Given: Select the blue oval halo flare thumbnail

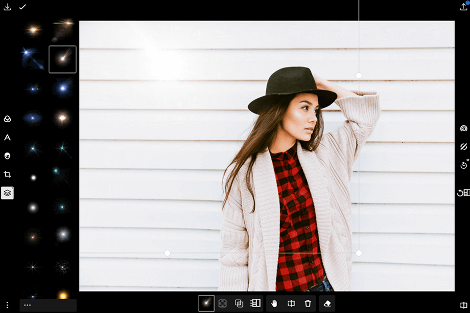Looking at the screenshot, I should pyautogui.click(x=33, y=118).
